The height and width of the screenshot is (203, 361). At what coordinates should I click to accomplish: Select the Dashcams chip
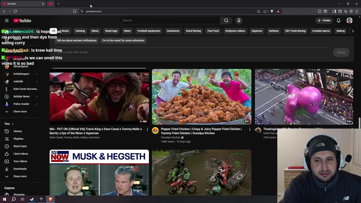point(173,31)
